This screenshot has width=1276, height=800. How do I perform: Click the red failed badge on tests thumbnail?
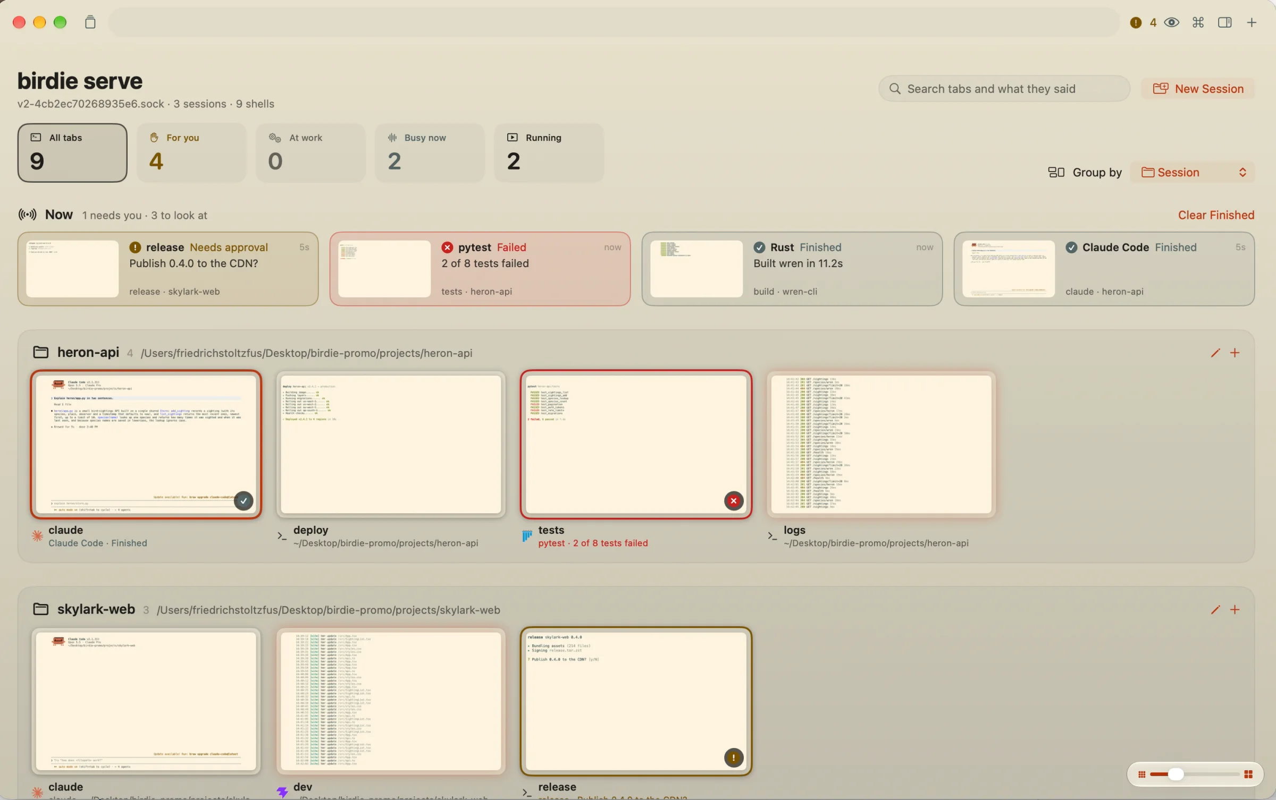734,500
